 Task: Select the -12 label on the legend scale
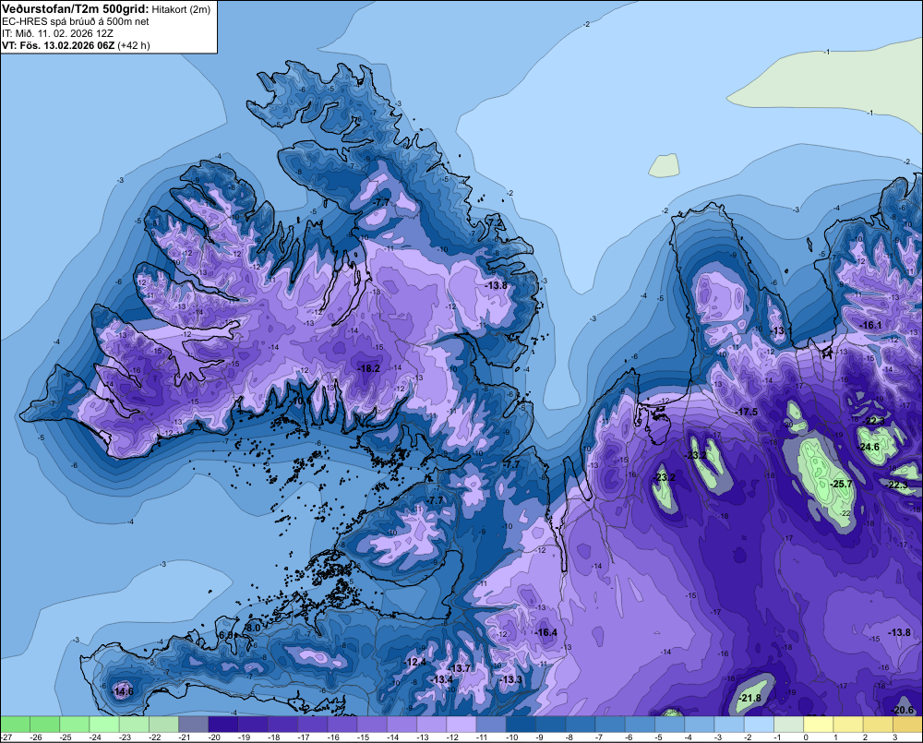(x=452, y=737)
